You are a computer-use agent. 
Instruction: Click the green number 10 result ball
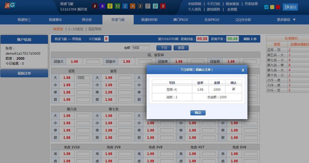pyautogui.click(x=118, y=6)
